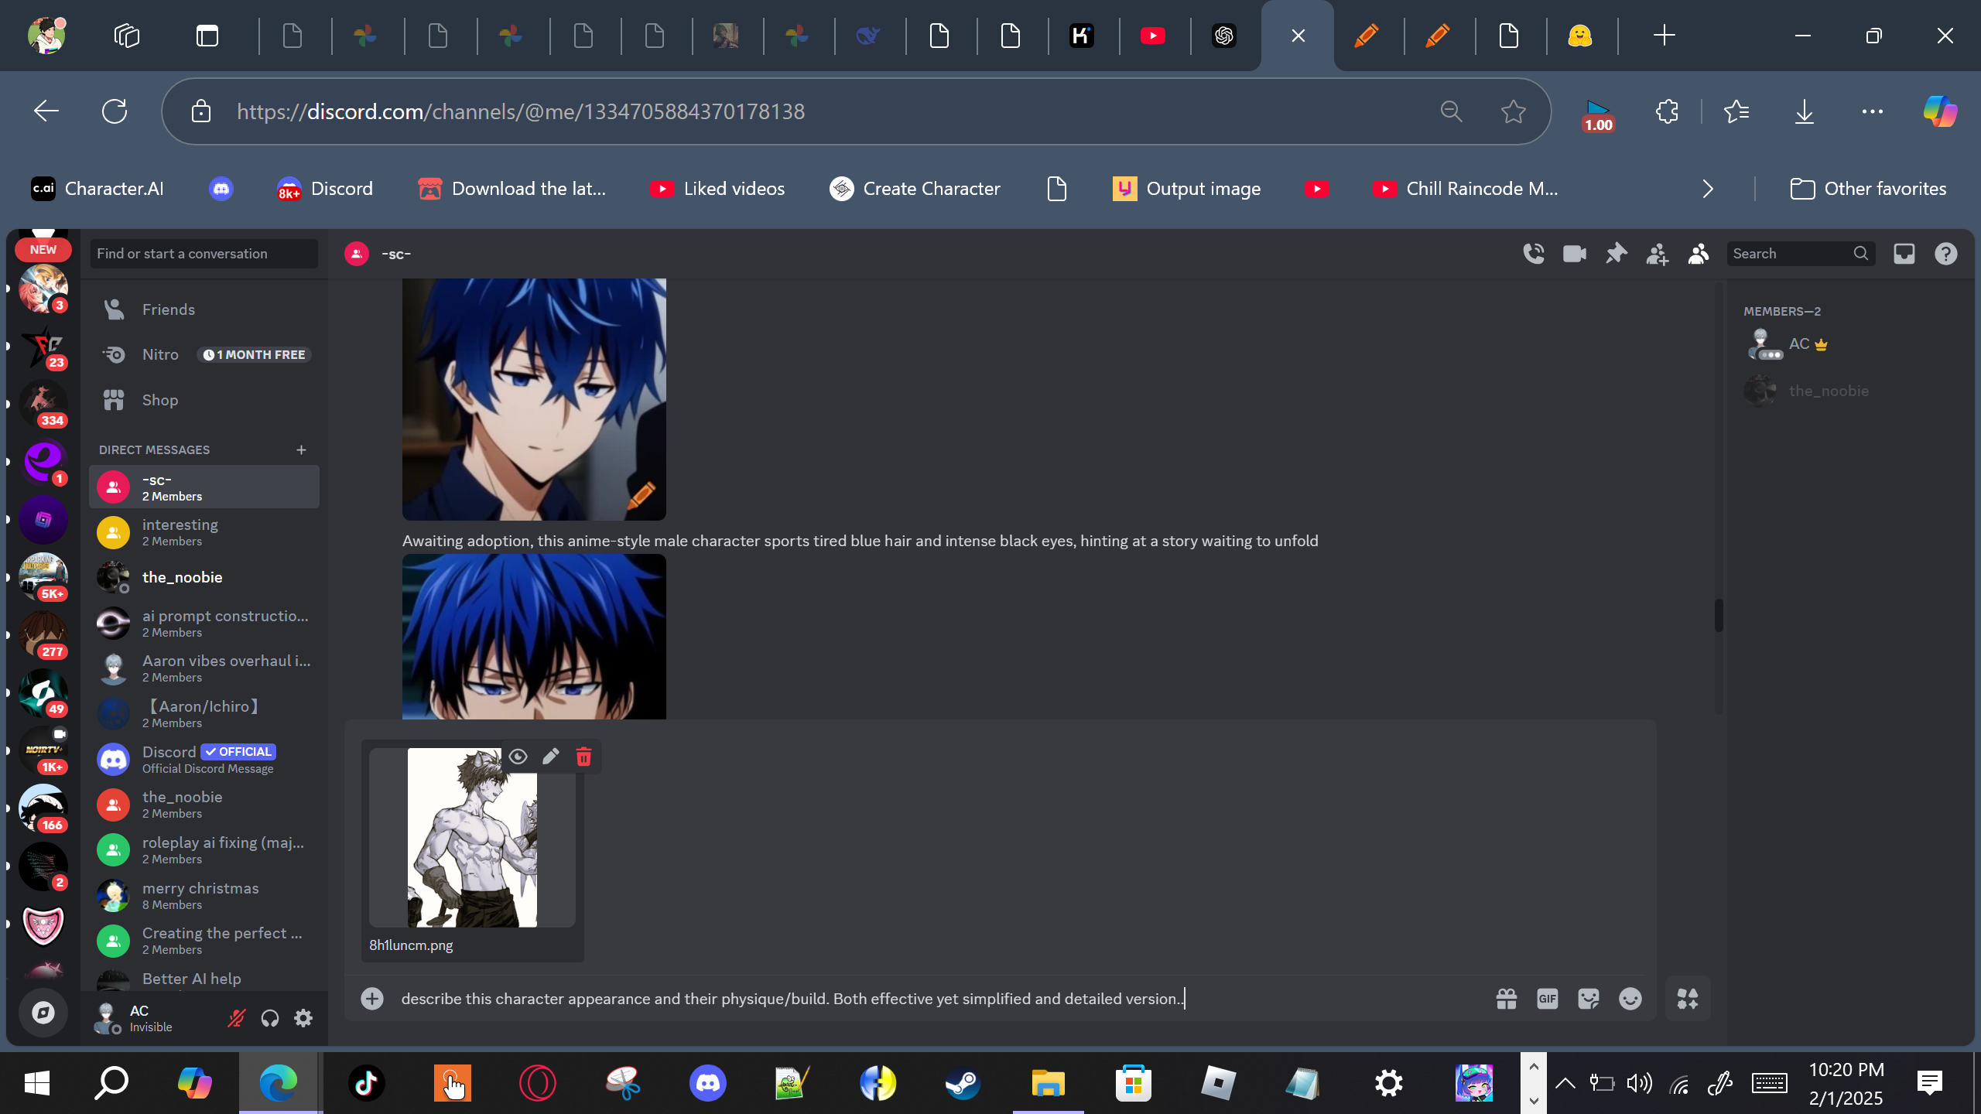Toggle the member list visibility
The width and height of the screenshot is (1981, 1114).
(1698, 254)
